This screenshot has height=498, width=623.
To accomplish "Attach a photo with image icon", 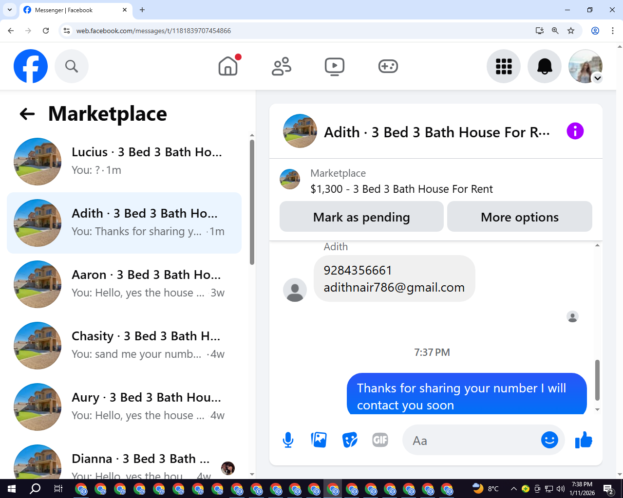I will 319,440.
